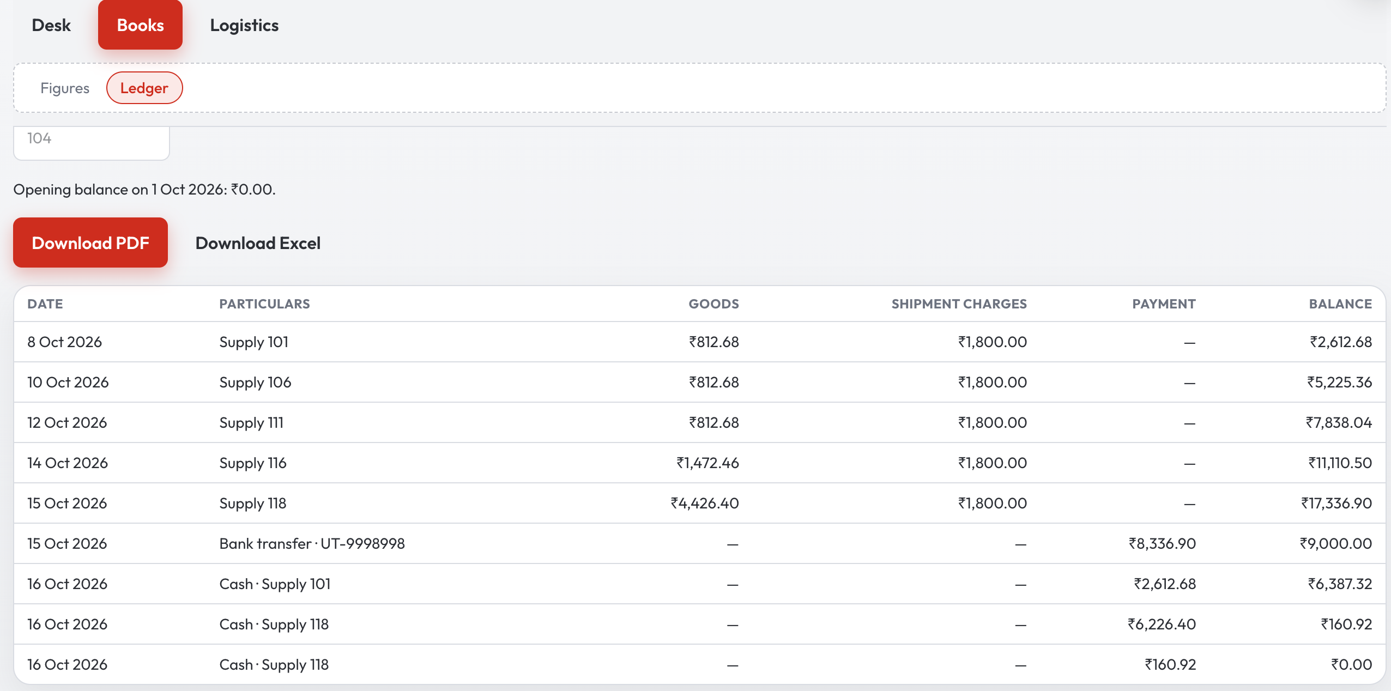Viewport: 1391px width, 691px height.
Task: Click Cash · Supply 118 row paying ₹6,226.40
Action: click(x=699, y=624)
